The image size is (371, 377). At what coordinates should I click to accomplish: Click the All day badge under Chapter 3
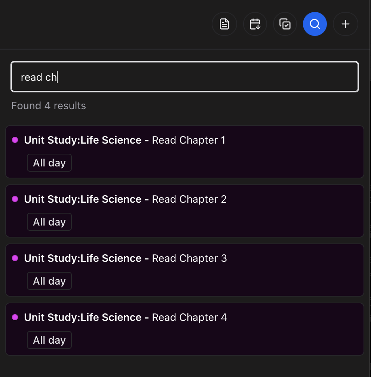pos(49,281)
